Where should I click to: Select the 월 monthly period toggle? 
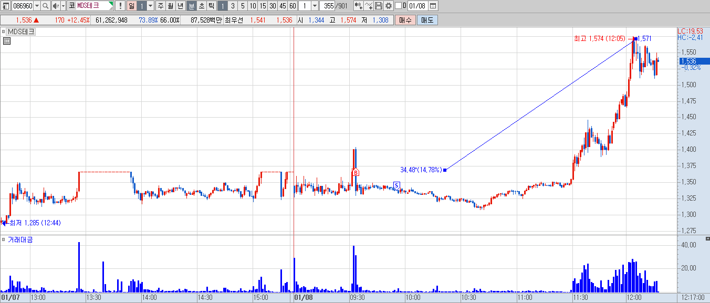point(170,6)
